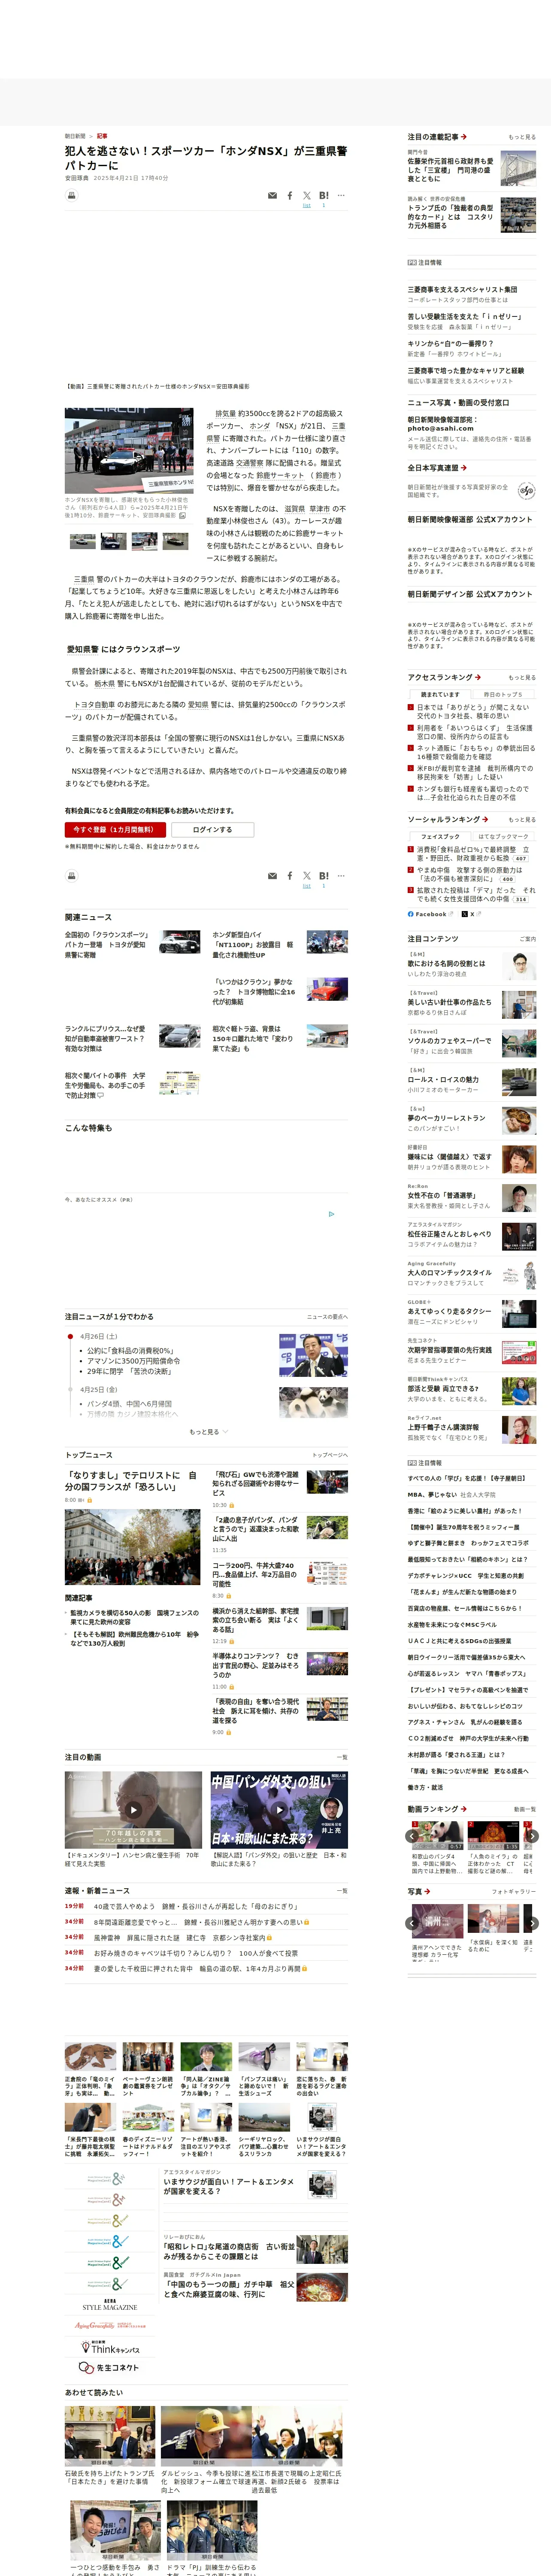551x2576 pixels.
Task: Click the Hatena B! icon below the registration buttons
Action: point(324,876)
